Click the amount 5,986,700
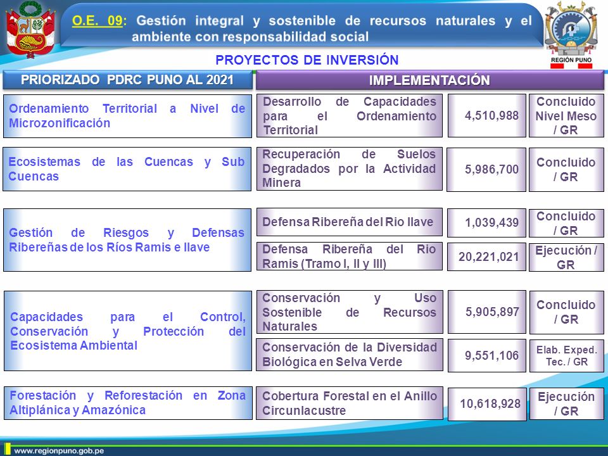The image size is (608, 456). pyautogui.click(x=486, y=170)
